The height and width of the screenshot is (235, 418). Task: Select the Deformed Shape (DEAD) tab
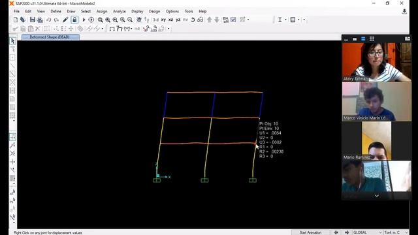click(x=50, y=37)
